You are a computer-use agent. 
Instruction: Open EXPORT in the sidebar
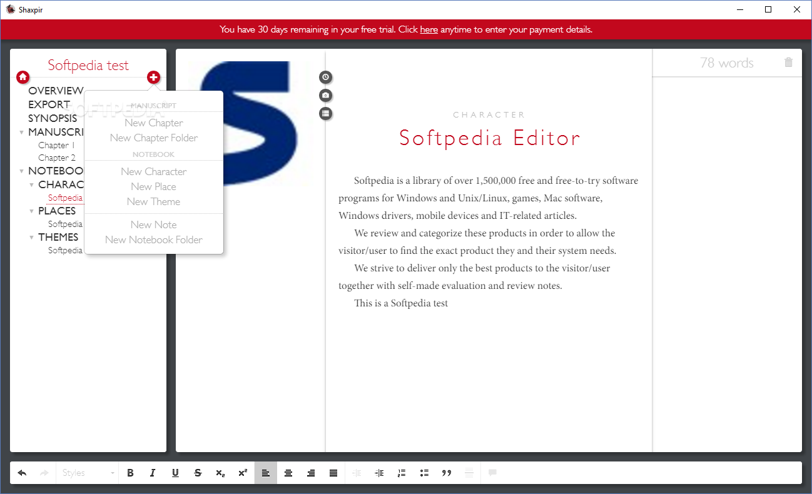49,104
